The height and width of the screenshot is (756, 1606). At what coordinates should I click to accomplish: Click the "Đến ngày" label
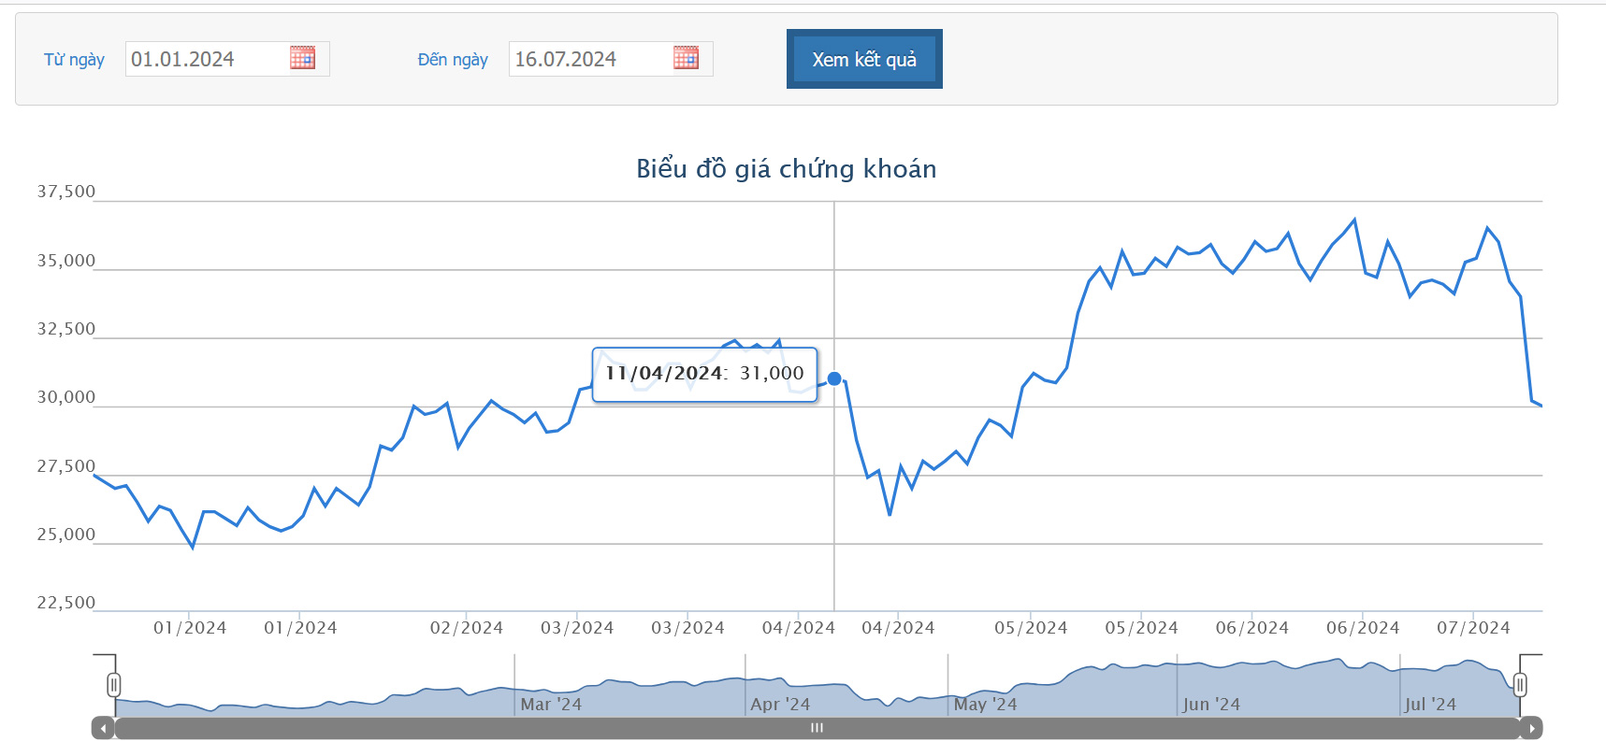[x=453, y=60]
